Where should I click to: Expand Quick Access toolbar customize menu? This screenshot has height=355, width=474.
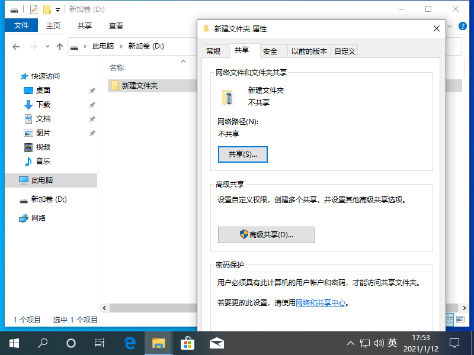(57, 9)
